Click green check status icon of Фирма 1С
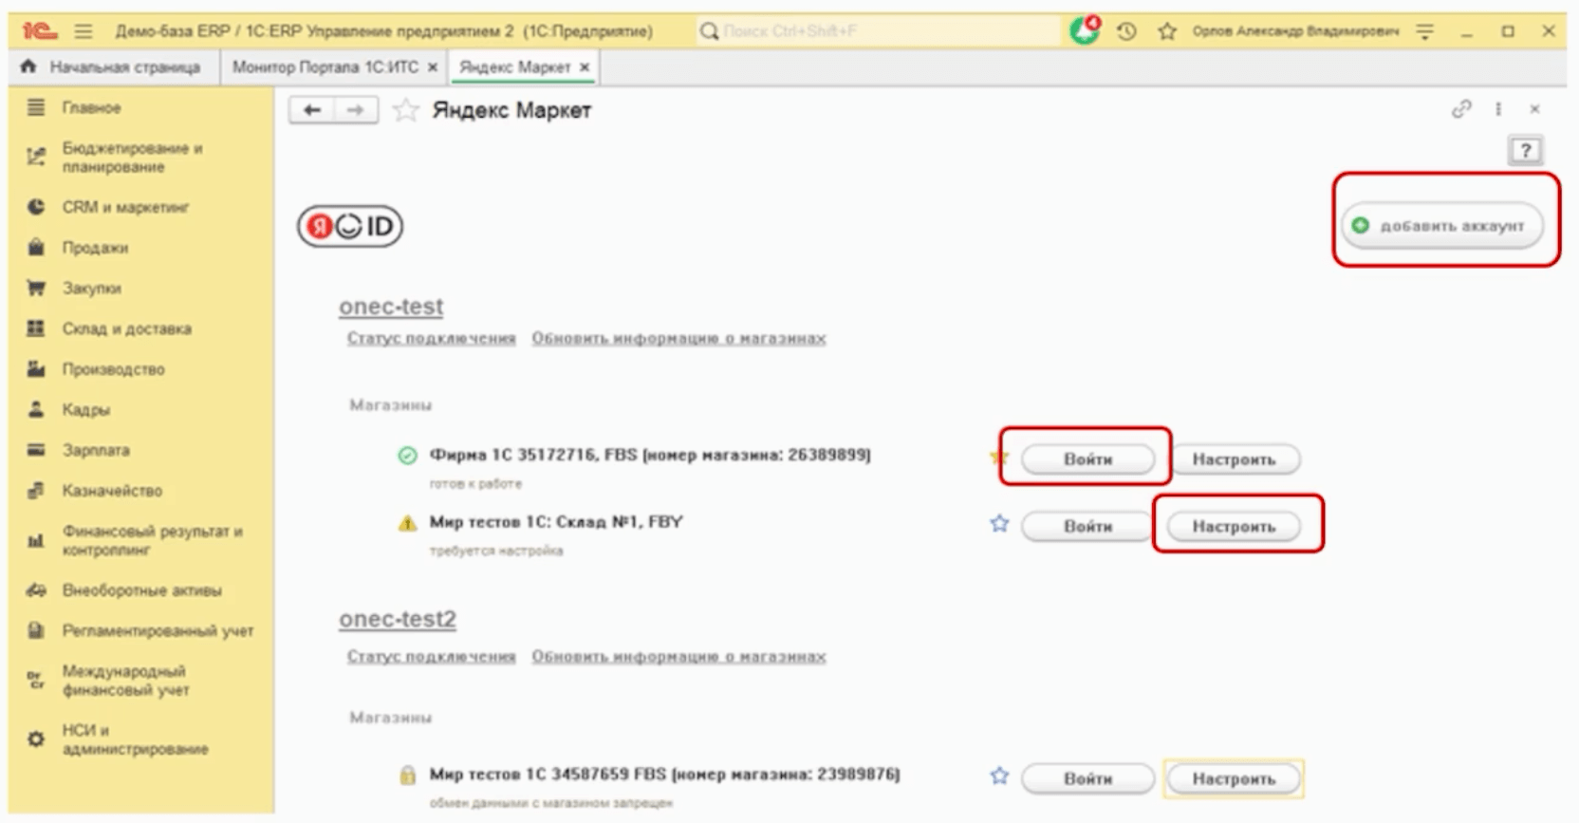 pos(407,456)
